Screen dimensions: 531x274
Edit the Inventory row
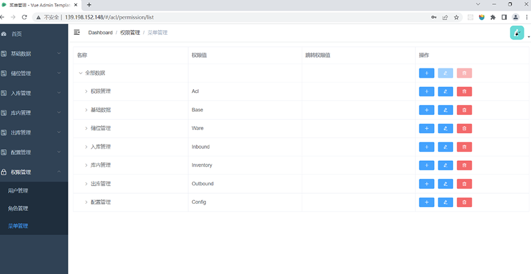click(445, 165)
